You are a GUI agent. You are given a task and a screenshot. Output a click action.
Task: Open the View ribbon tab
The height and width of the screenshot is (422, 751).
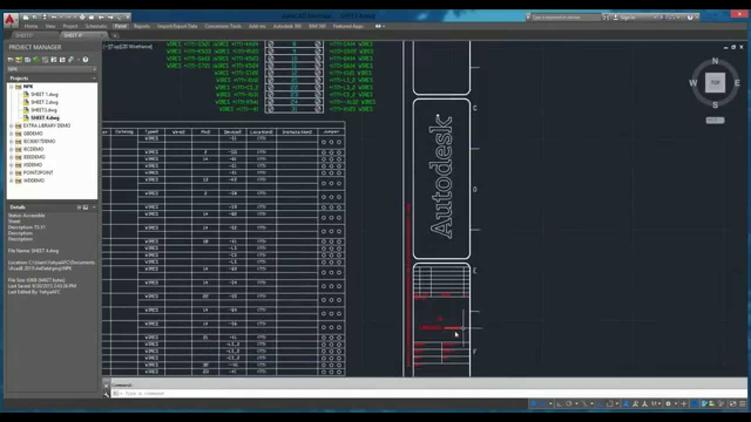50,26
